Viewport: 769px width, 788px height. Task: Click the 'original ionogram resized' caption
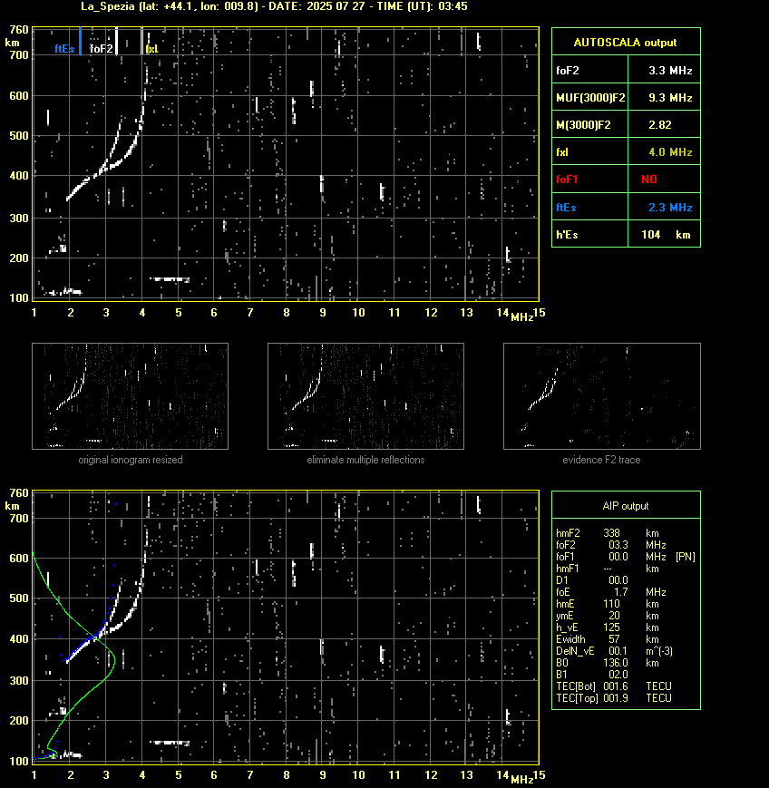point(131,460)
